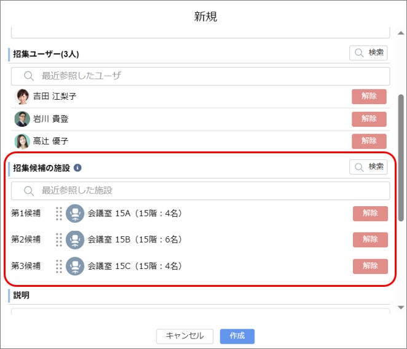Click the キャンセル button
The width and height of the screenshot is (407, 349).
[x=185, y=336]
